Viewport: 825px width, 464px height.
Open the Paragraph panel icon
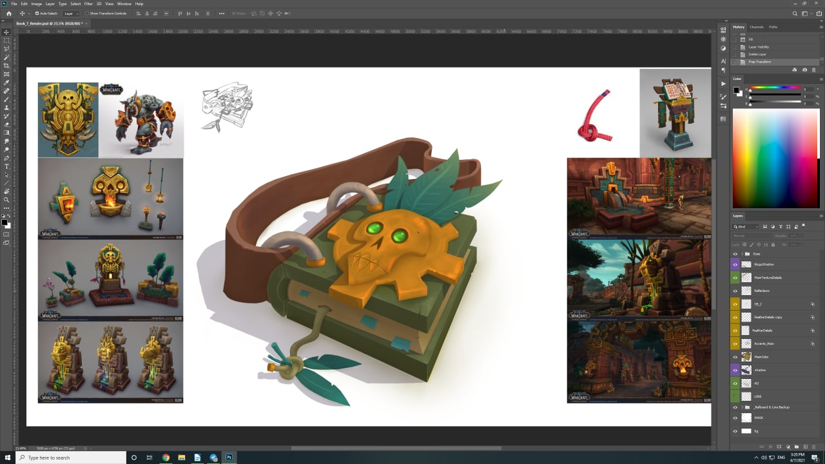(723, 70)
